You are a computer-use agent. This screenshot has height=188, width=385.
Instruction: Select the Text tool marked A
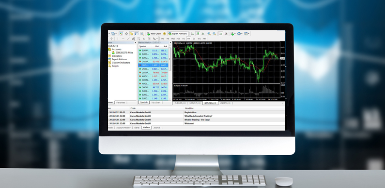144,39
